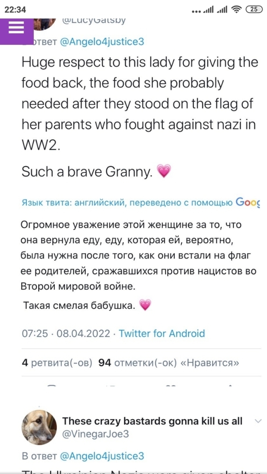Open 'These crazy bastards gonna kill us all' profile
The image size is (267, 474).
pos(152,421)
